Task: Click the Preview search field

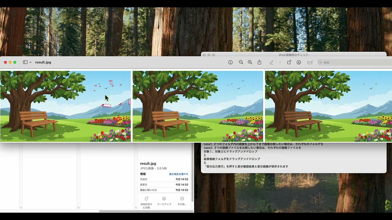Action: pyautogui.click(x=355, y=62)
